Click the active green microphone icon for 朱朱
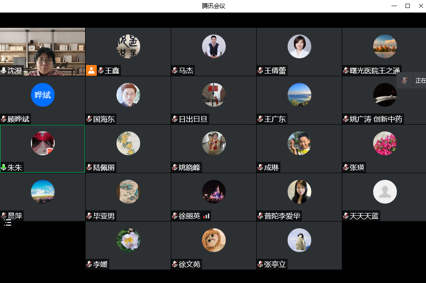The width and height of the screenshot is (426, 283). [x=4, y=168]
